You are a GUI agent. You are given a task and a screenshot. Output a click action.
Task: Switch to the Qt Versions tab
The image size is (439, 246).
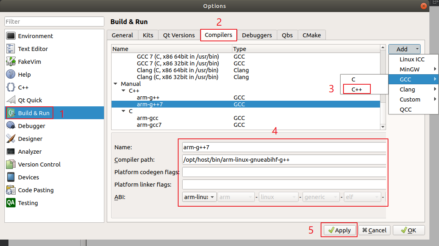(179, 35)
